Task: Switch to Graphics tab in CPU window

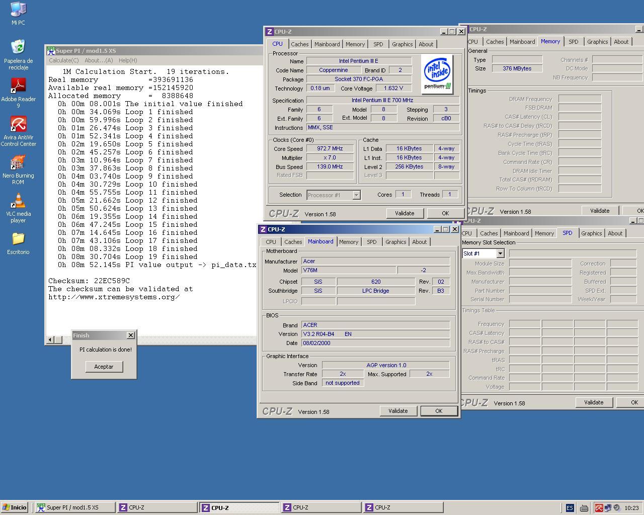Action: point(403,44)
